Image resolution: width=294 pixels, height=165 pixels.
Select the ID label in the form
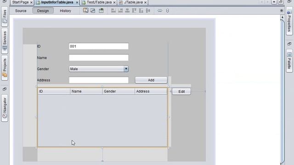coord(39,46)
